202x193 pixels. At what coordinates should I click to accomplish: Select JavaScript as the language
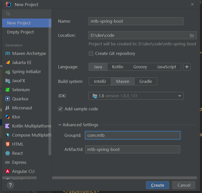tap(166, 67)
